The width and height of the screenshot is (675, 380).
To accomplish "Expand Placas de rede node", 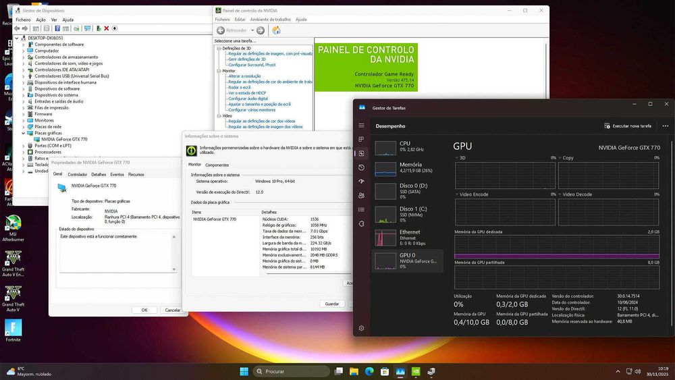I will pos(23,126).
